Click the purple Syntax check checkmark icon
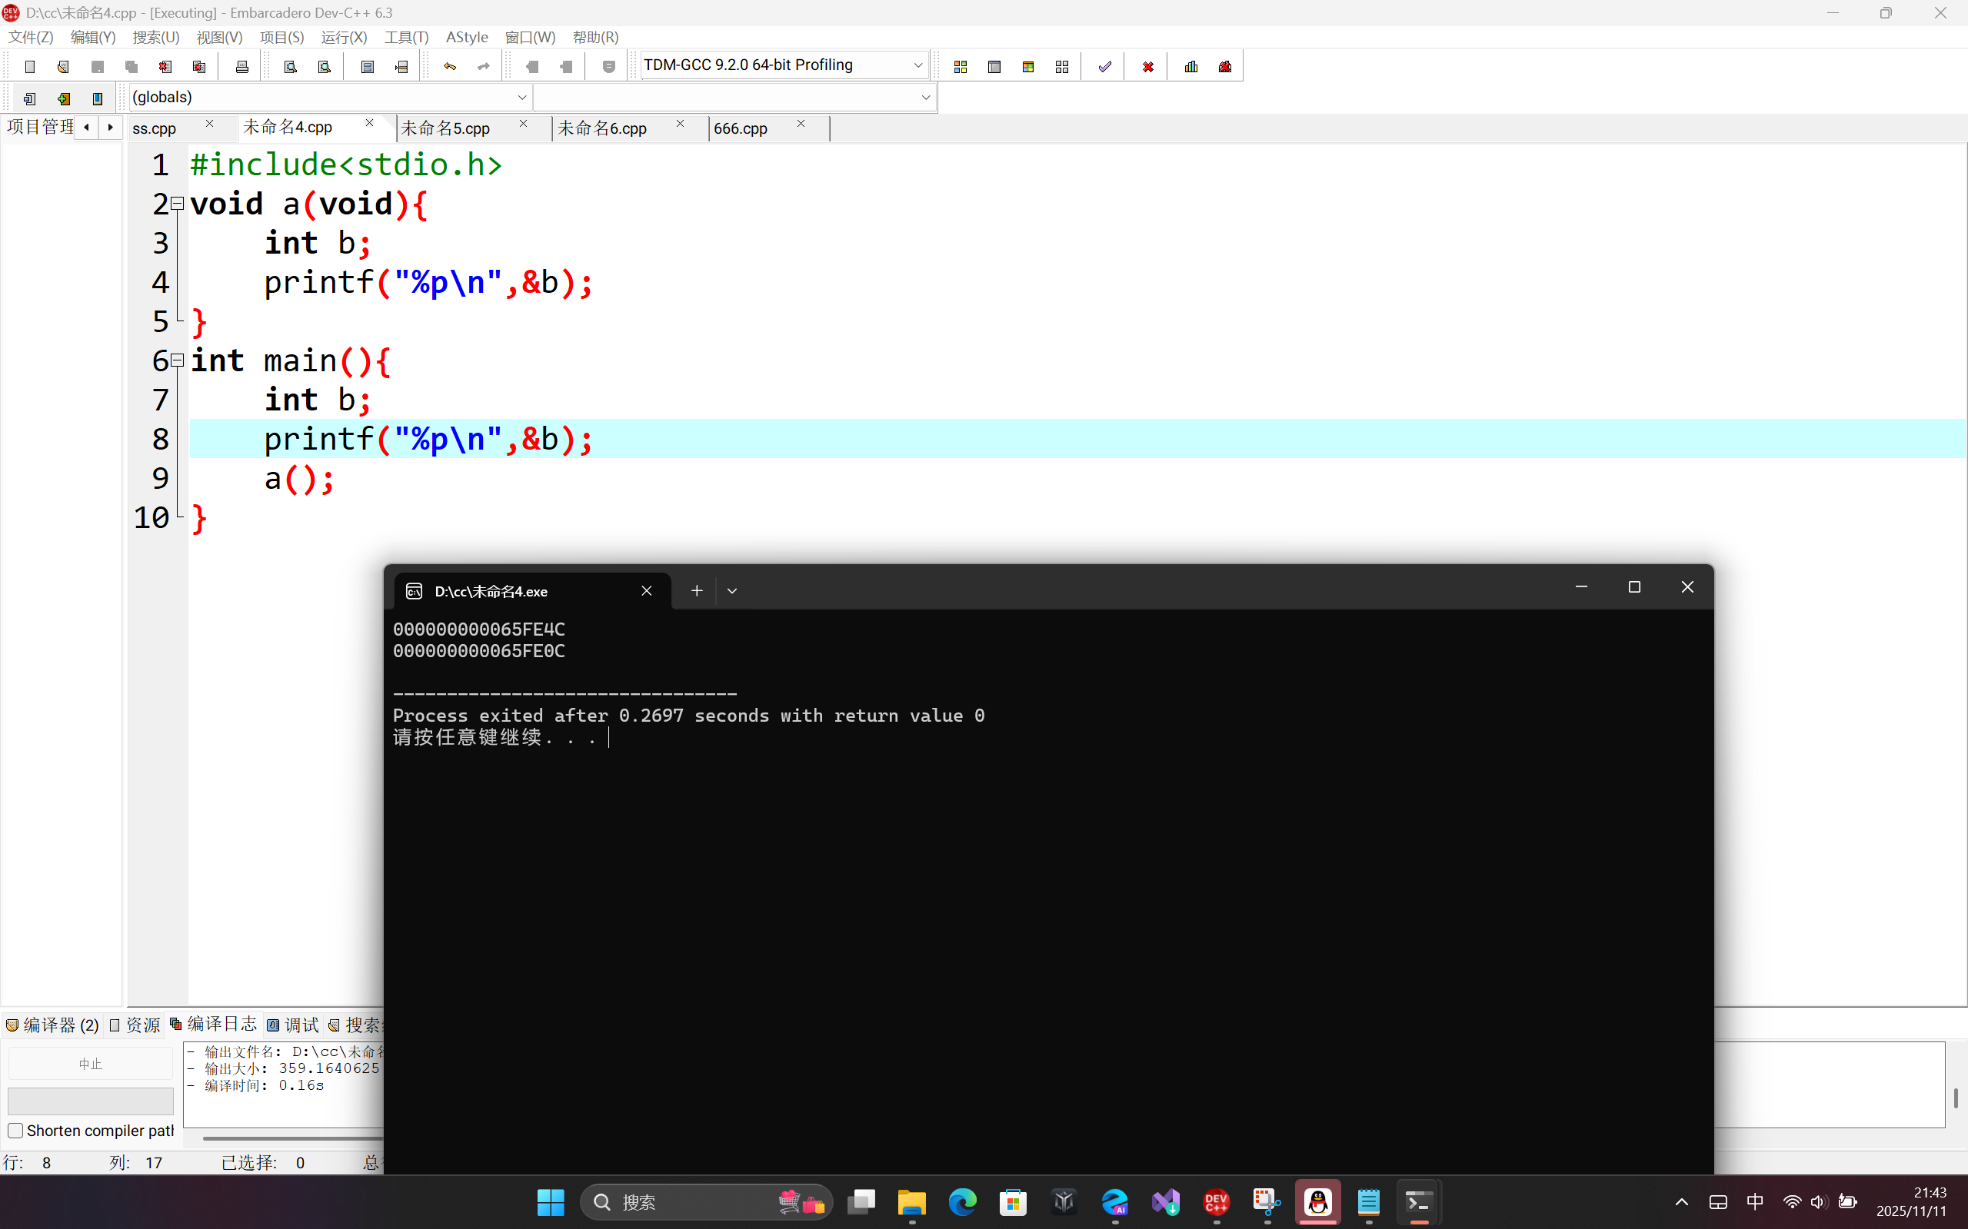Viewport: 1968px width, 1229px height. point(1104,67)
